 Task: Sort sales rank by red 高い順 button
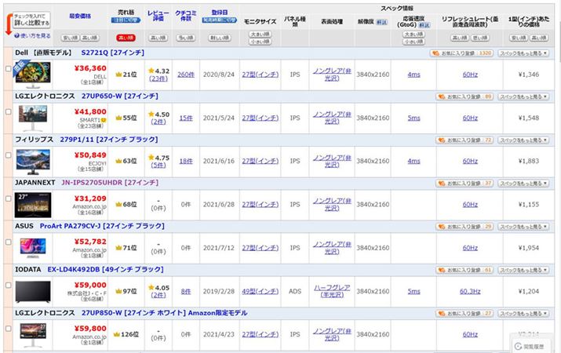click(125, 37)
